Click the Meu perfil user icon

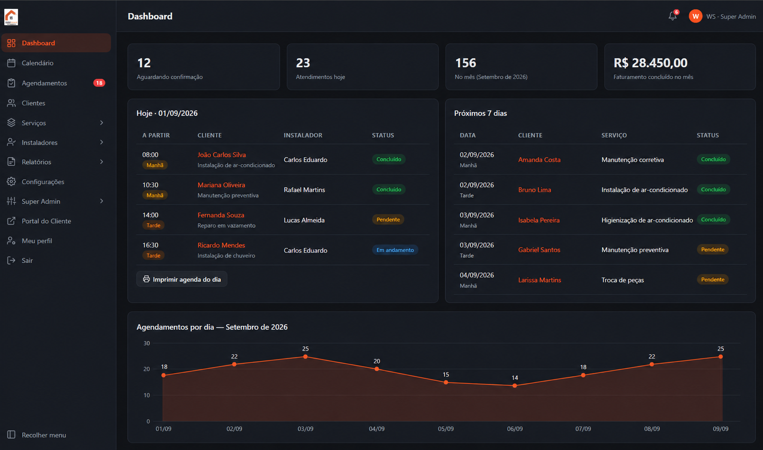point(11,241)
